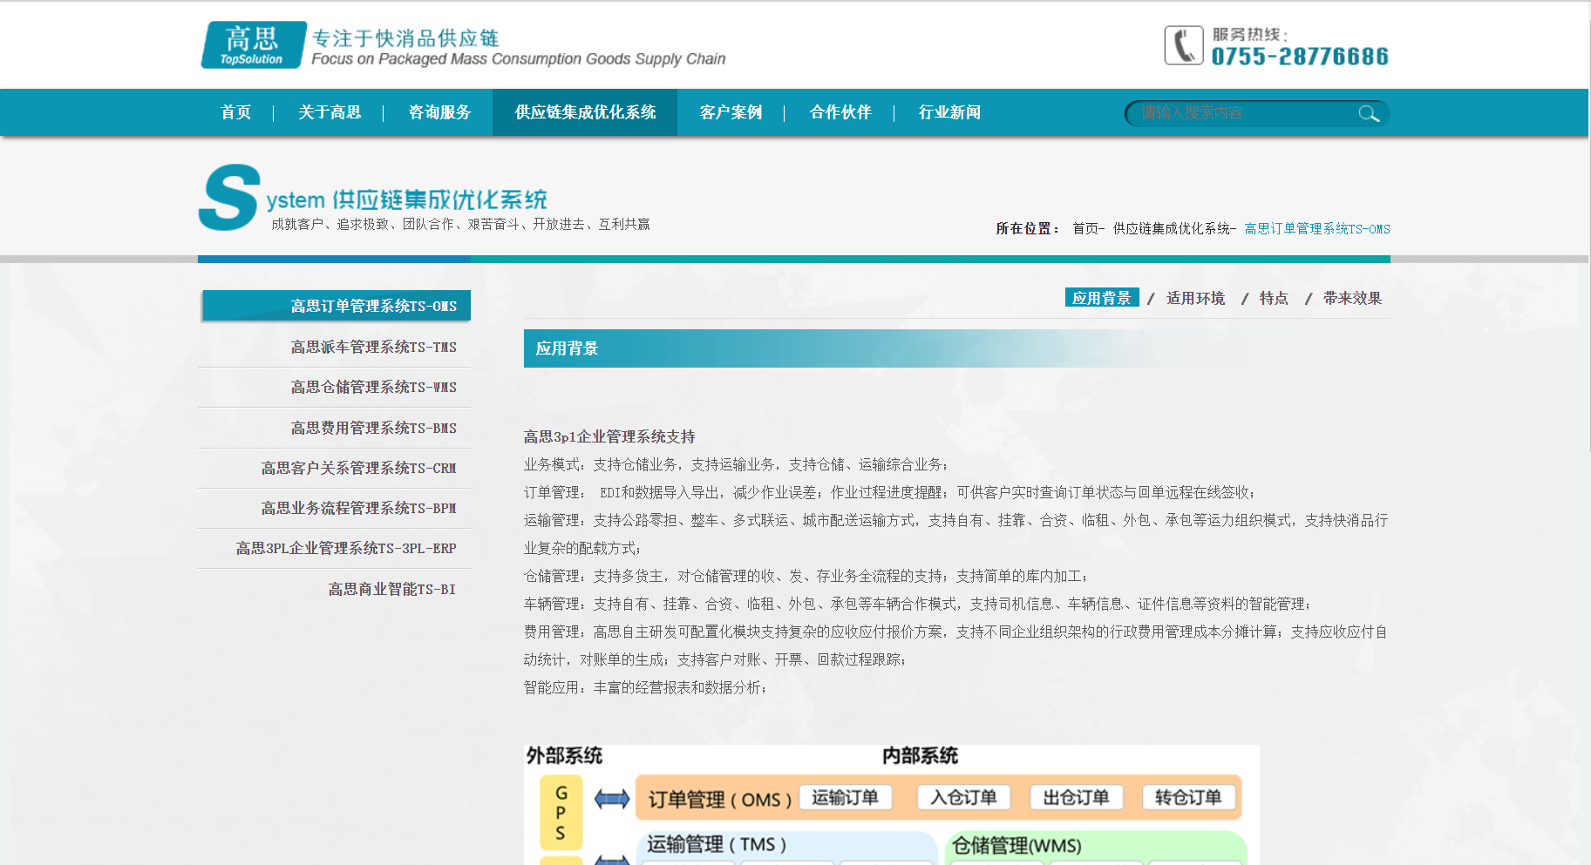Click the search input field
Image resolution: width=1591 pixels, height=865 pixels.
(x=1247, y=113)
